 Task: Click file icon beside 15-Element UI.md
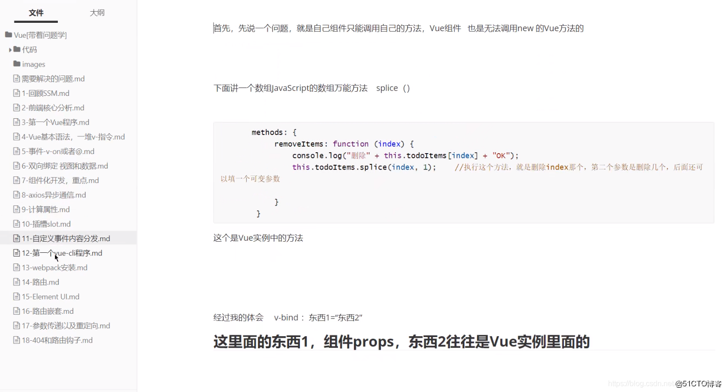click(x=17, y=297)
